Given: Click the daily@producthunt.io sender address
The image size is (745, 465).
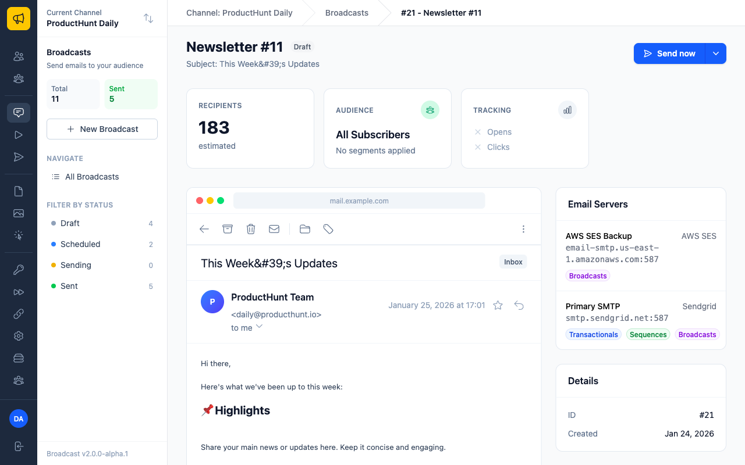Looking at the screenshot, I should (x=276, y=314).
